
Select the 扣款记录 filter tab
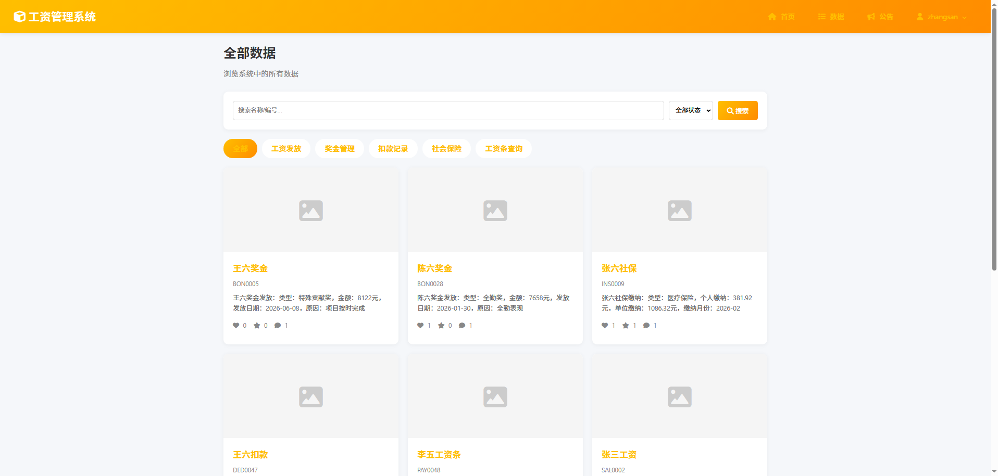point(393,148)
